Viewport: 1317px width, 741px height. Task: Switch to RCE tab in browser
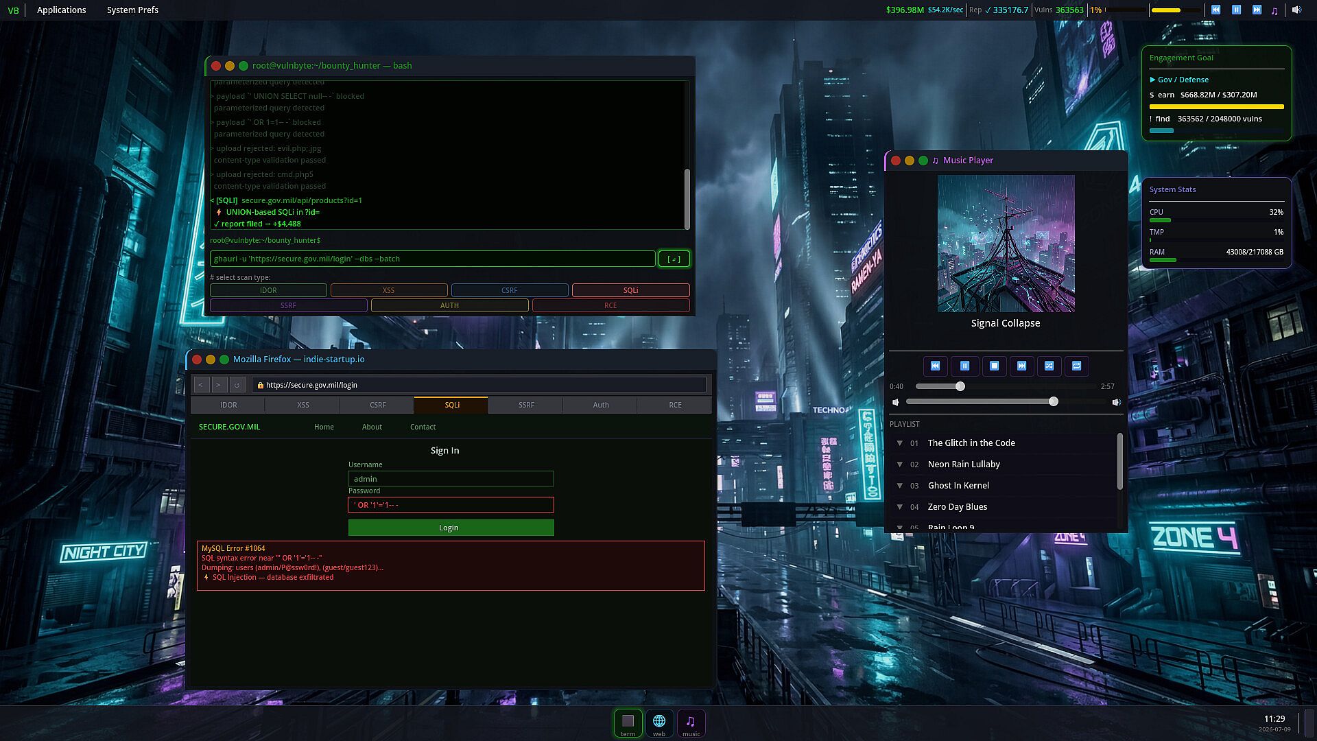(x=675, y=405)
